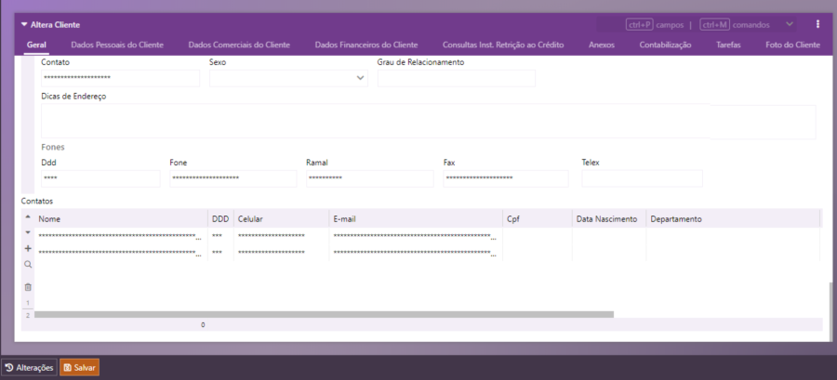The height and width of the screenshot is (380, 837).
Task: Collapse the Altera Cliente panel triangle
Action: [x=24, y=24]
